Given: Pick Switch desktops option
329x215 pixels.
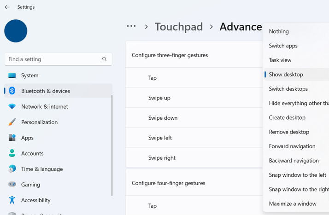Looking at the screenshot, I should click(x=288, y=89).
